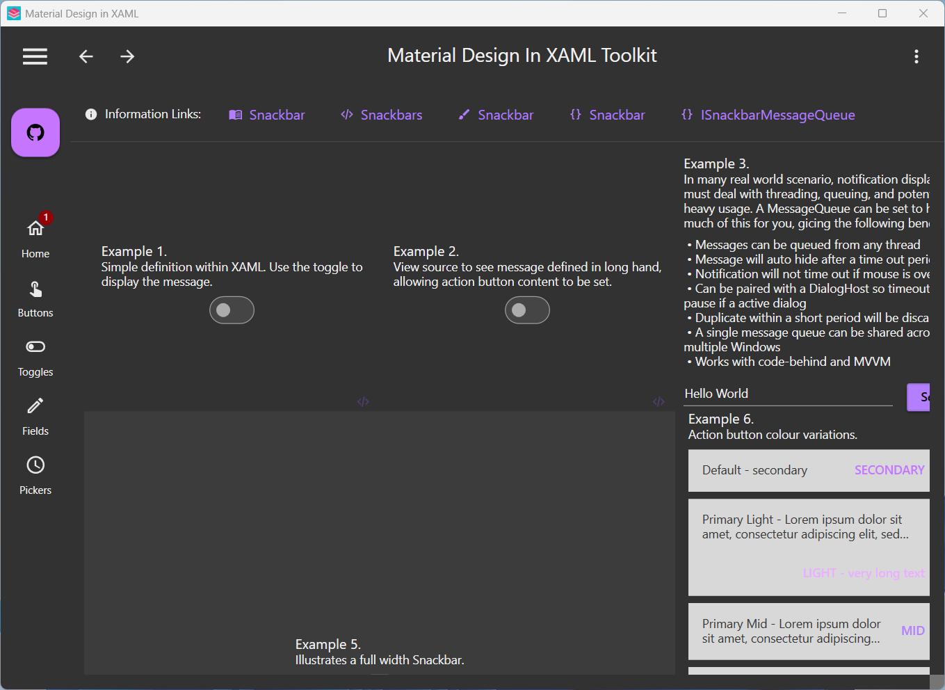945x690 pixels.
Task: Click the book icon beside first Snackbar link
Action: coord(236,115)
